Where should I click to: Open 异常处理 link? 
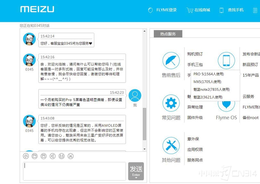point(195,107)
